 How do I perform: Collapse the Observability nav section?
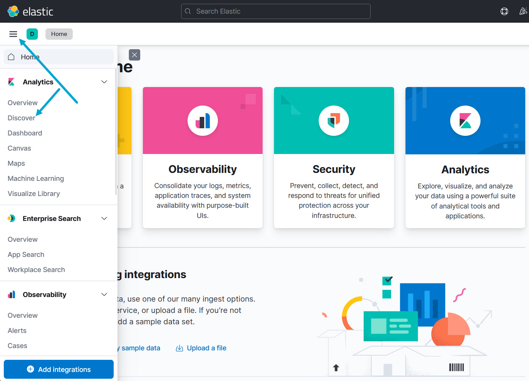(104, 295)
